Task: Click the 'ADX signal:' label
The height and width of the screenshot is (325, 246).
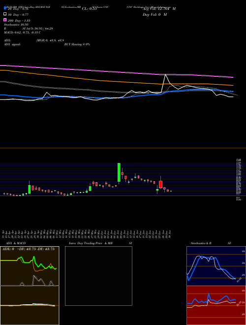Action: click(12, 44)
